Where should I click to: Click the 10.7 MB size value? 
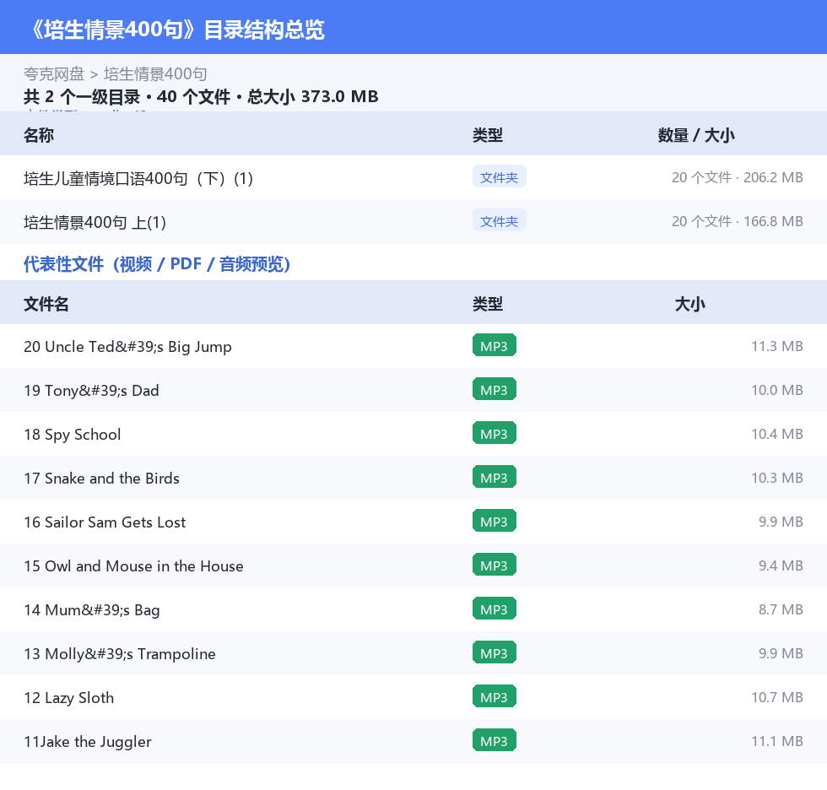[777, 696]
